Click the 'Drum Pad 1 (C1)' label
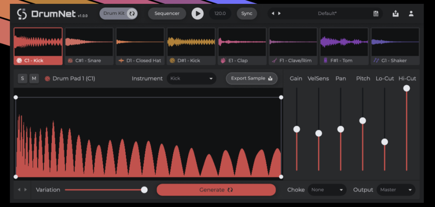Screen dimensions: 435x207 pos(74,78)
